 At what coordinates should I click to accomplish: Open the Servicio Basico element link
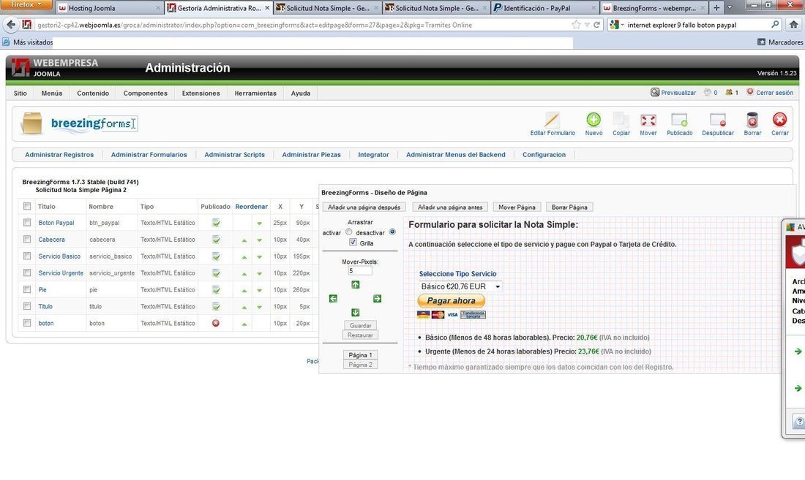coord(59,256)
